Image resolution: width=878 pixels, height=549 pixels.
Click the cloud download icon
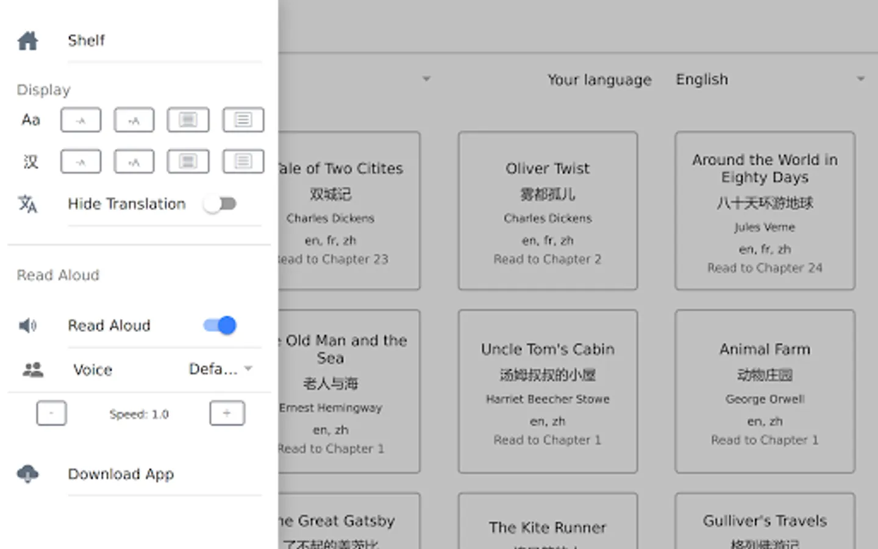(28, 474)
